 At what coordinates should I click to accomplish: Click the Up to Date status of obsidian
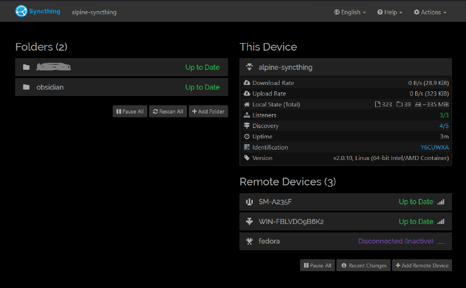[x=202, y=87]
